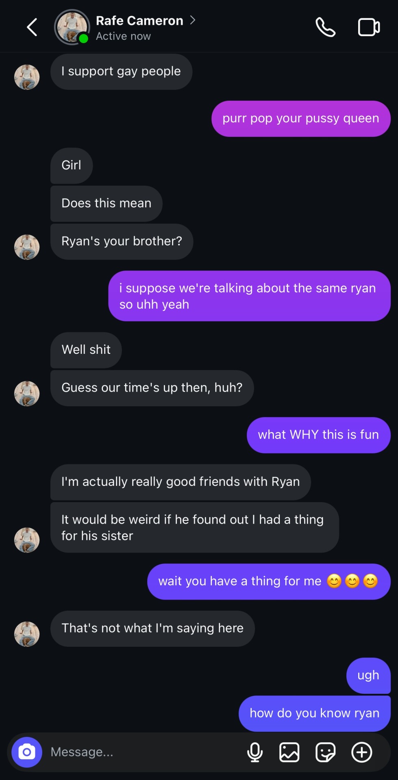Open the camera from the message bar
Viewport: 398px width, 780px height.
tap(27, 752)
